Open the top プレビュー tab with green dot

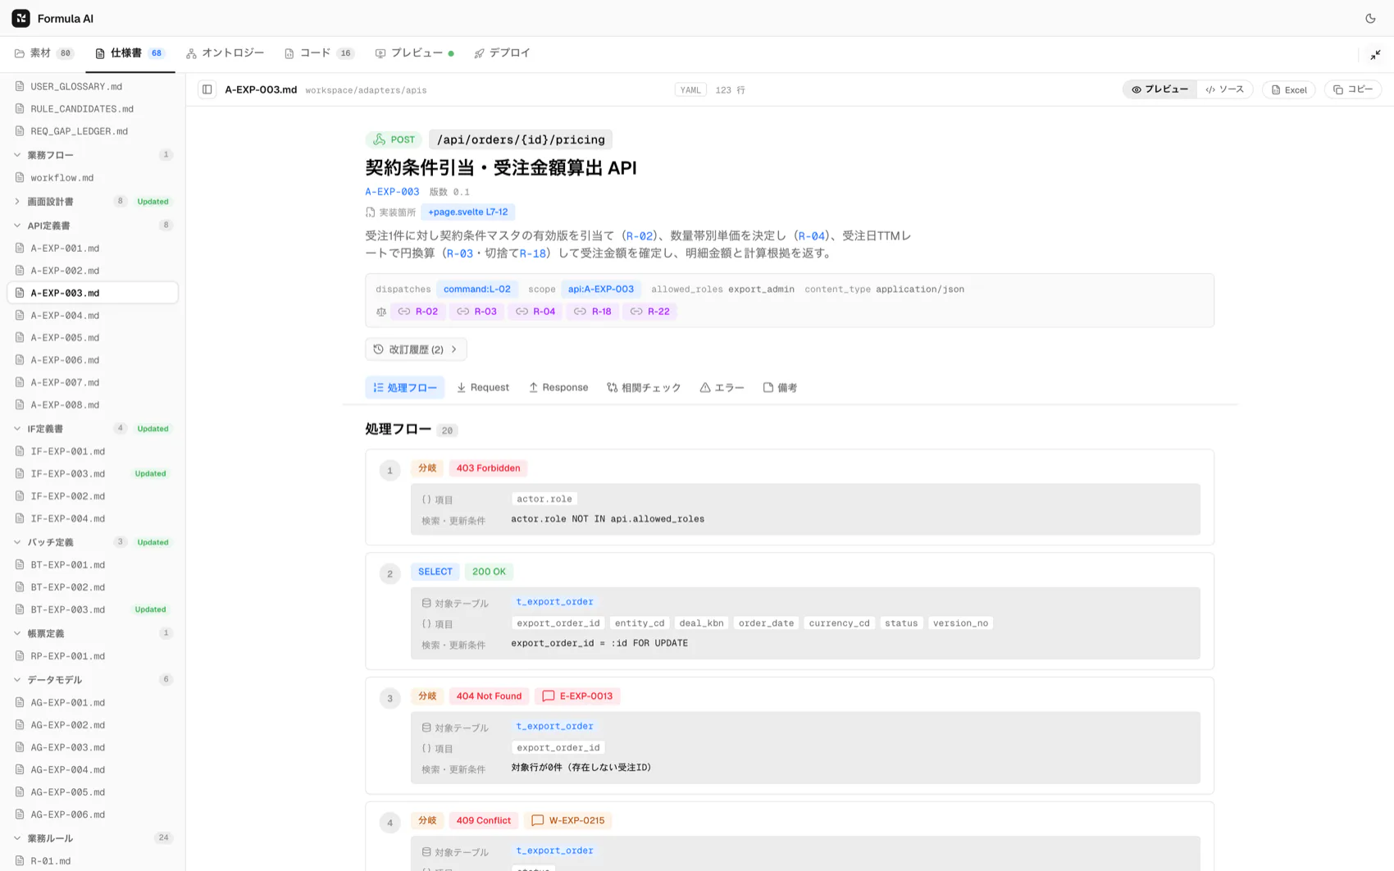click(x=414, y=53)
